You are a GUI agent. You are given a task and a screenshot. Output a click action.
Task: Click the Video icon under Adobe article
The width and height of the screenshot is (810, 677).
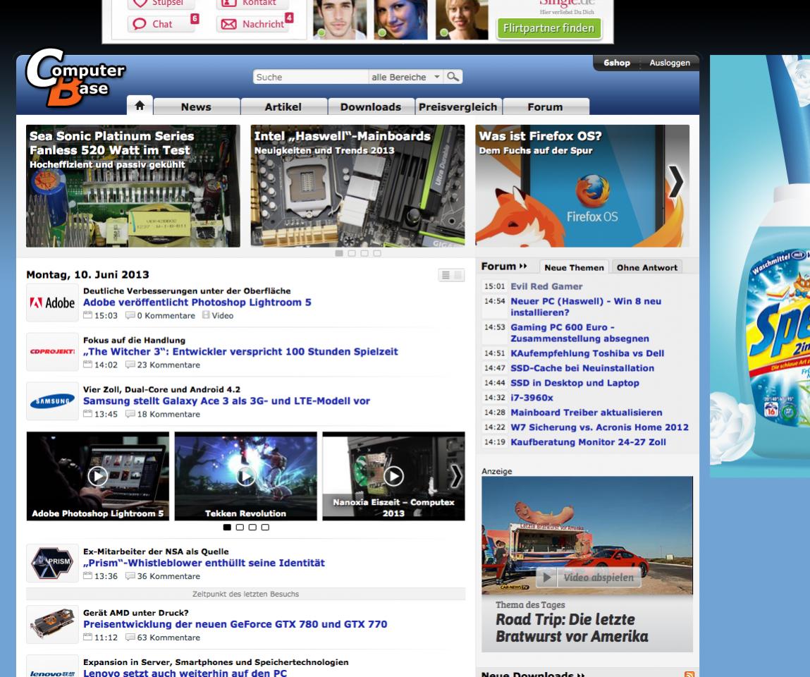pyautogui.click(x=206, y=315)
